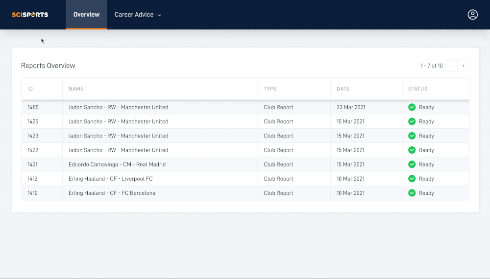Open Jadon Sancho name in row 1425
The height and width of the screenshot is (279, 490).
click(119, 122)
